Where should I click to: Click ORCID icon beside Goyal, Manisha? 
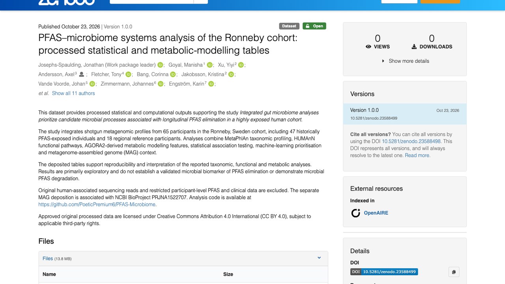tap(209, 65)
